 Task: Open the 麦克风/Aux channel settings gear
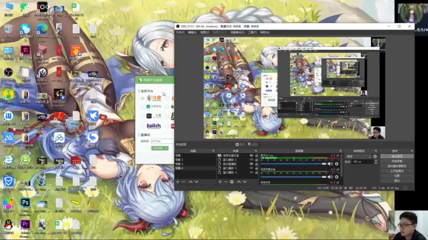coord(337,164)
